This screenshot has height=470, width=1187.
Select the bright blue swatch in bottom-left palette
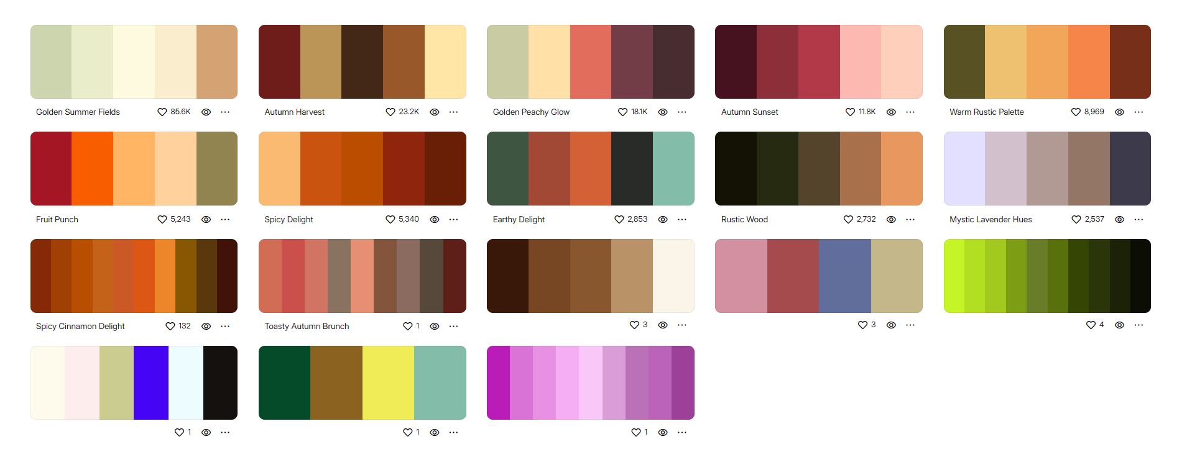pyautogui.click(x=151, y=383)
